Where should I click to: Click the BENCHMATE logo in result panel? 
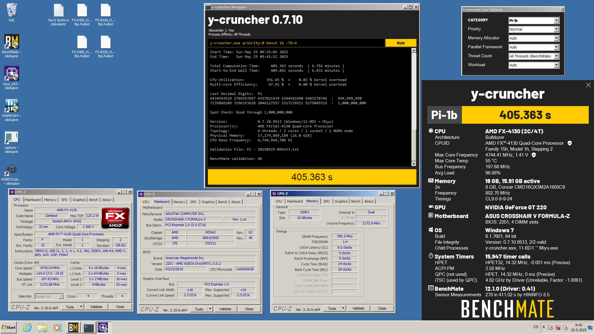507,309
